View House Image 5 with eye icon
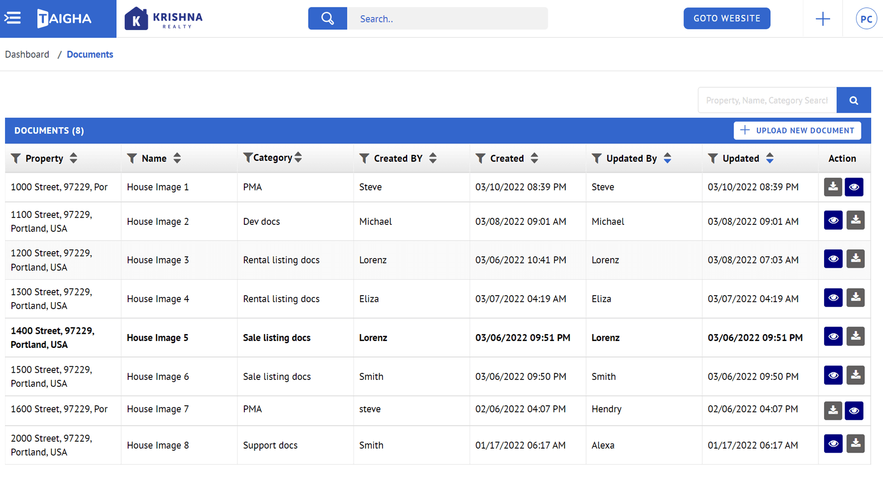 pyautogui.click(x=833, y=336)
